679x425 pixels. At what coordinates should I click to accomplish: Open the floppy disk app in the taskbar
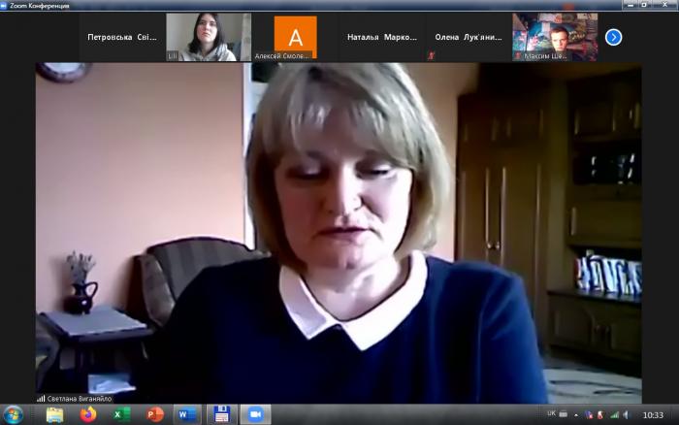(x=221, y=414)
